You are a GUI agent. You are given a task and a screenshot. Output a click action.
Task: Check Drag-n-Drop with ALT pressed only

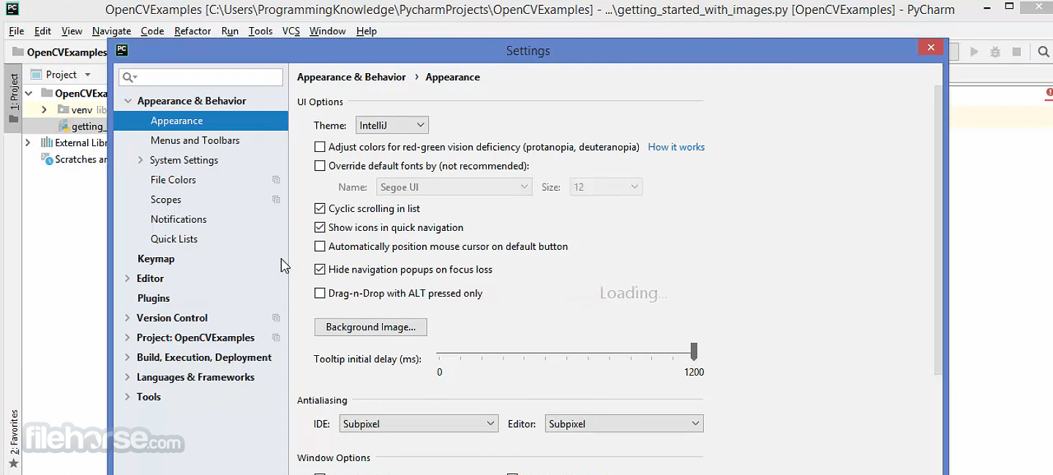point(320,293)
